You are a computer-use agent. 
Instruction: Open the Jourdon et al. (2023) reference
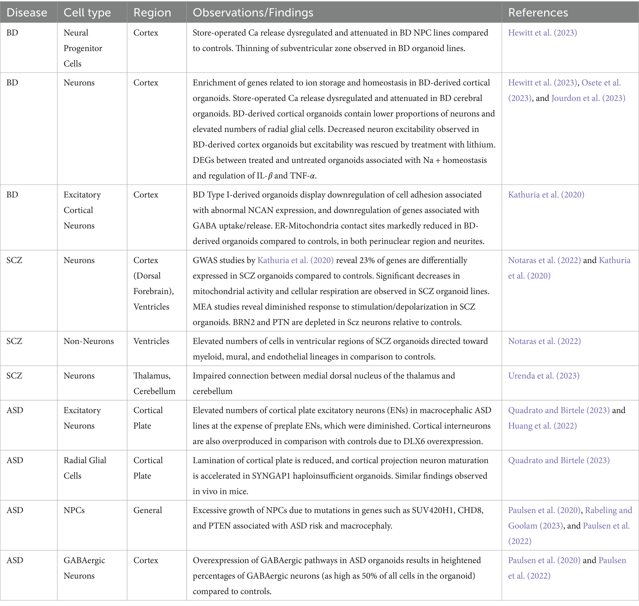[x=588, y=98]
